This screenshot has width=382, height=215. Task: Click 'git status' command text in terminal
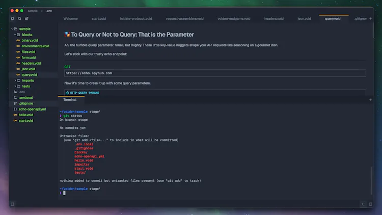73,116
